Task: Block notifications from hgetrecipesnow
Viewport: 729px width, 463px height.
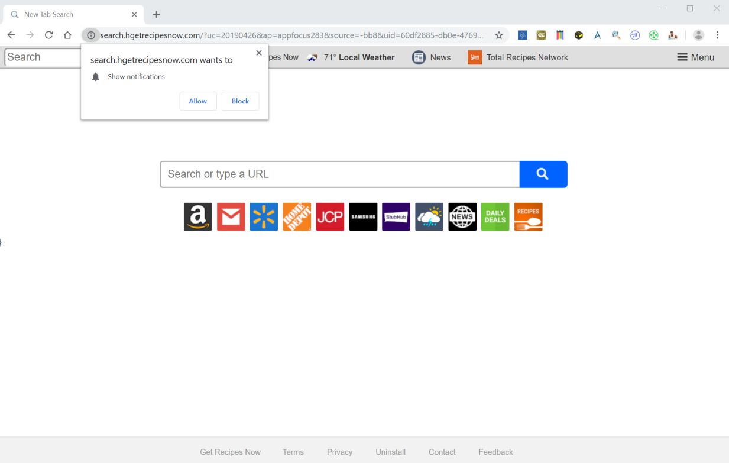Action: (240, 101)
